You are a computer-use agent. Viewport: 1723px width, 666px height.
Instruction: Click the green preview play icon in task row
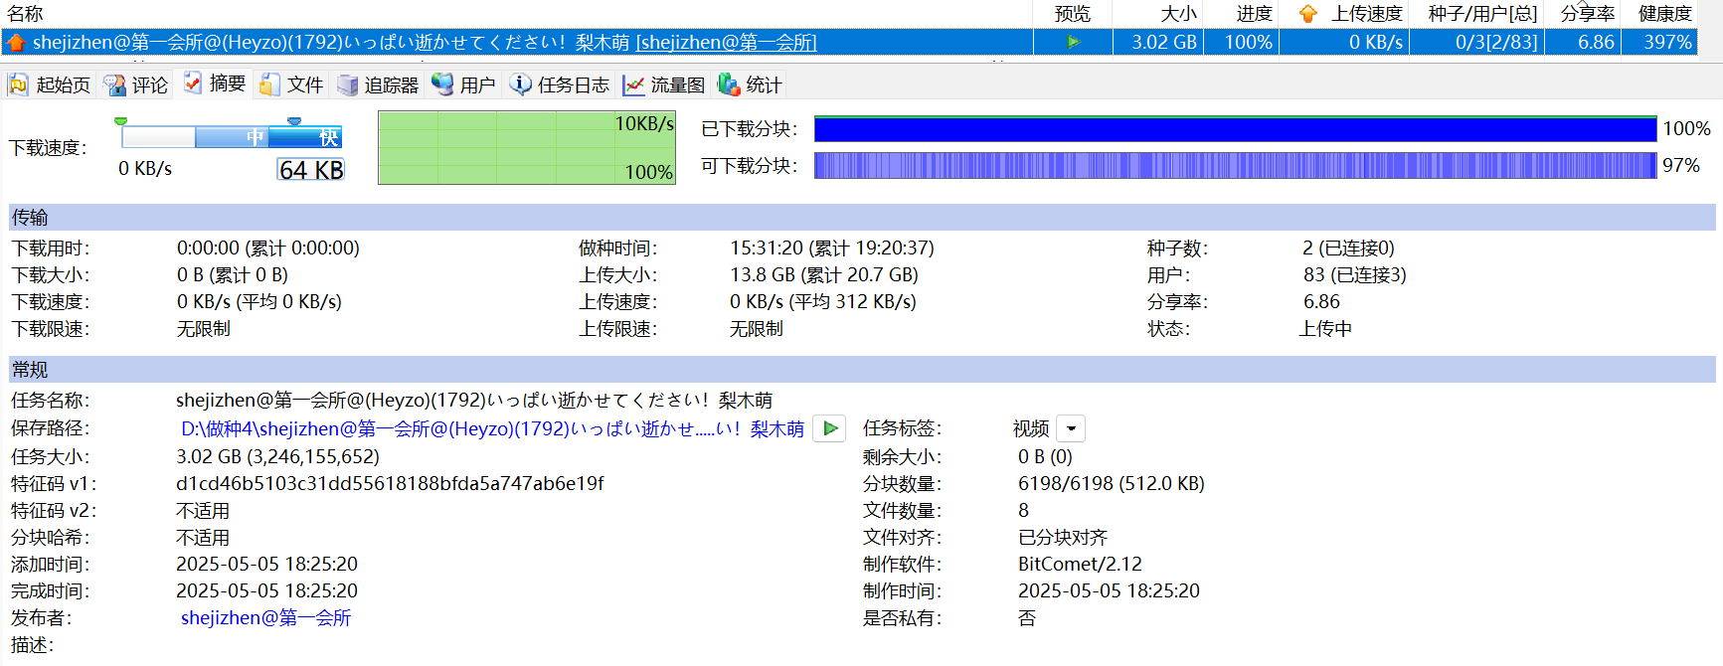(1073, 42)
